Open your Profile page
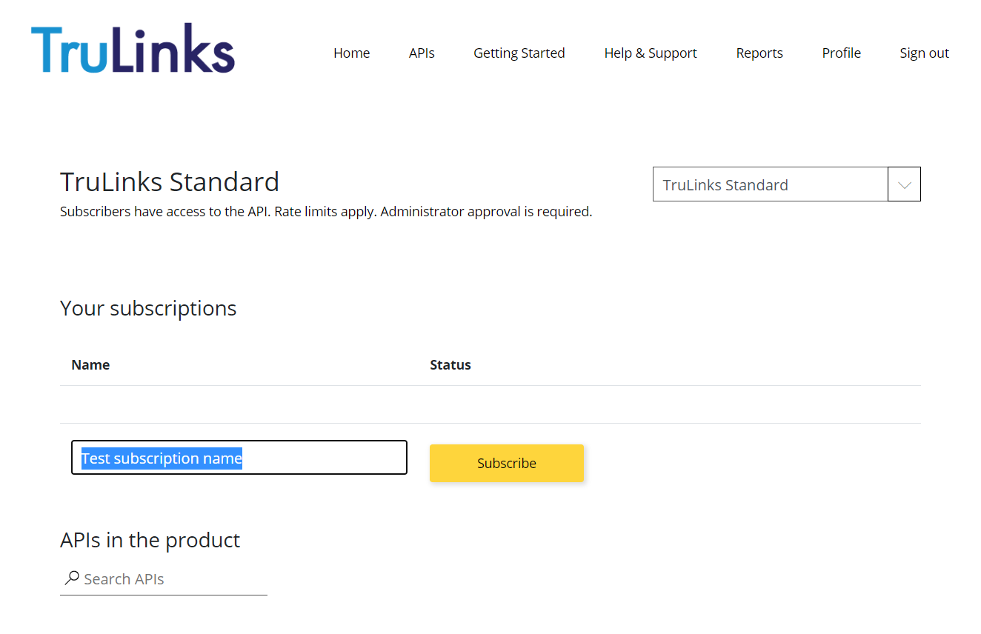Image resolution: width=981 pixels, height=634 pixels. tap(841, 53)
